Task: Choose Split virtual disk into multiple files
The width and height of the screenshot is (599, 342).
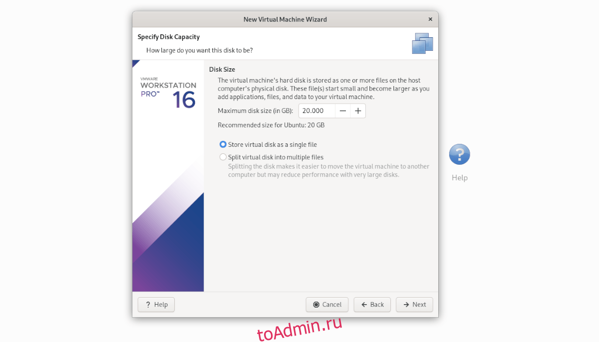Action: pyautogui.click(x=223, y=157)
